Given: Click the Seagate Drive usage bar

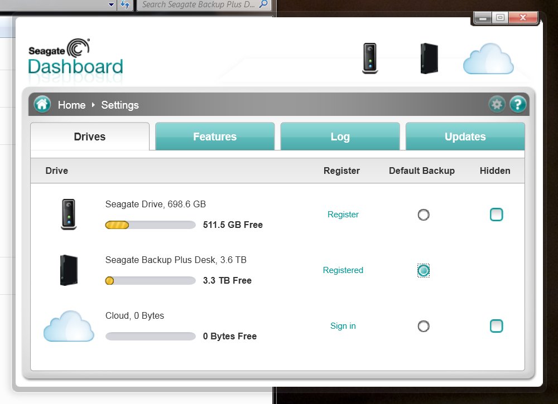Looking at the screenshot, I should coord(151,225).
